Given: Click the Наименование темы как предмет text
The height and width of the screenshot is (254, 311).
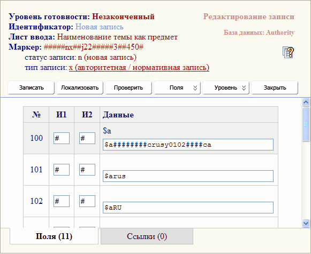Looking at the screenshot, I should point(117,37).
